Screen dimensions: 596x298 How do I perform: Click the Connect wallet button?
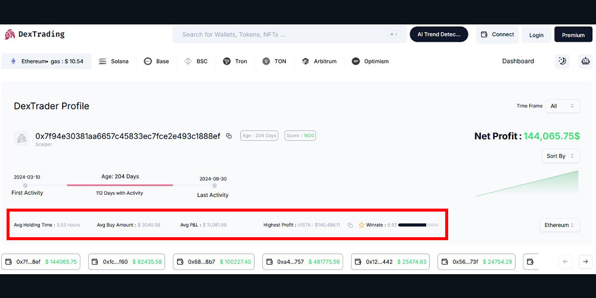(497, 35)
